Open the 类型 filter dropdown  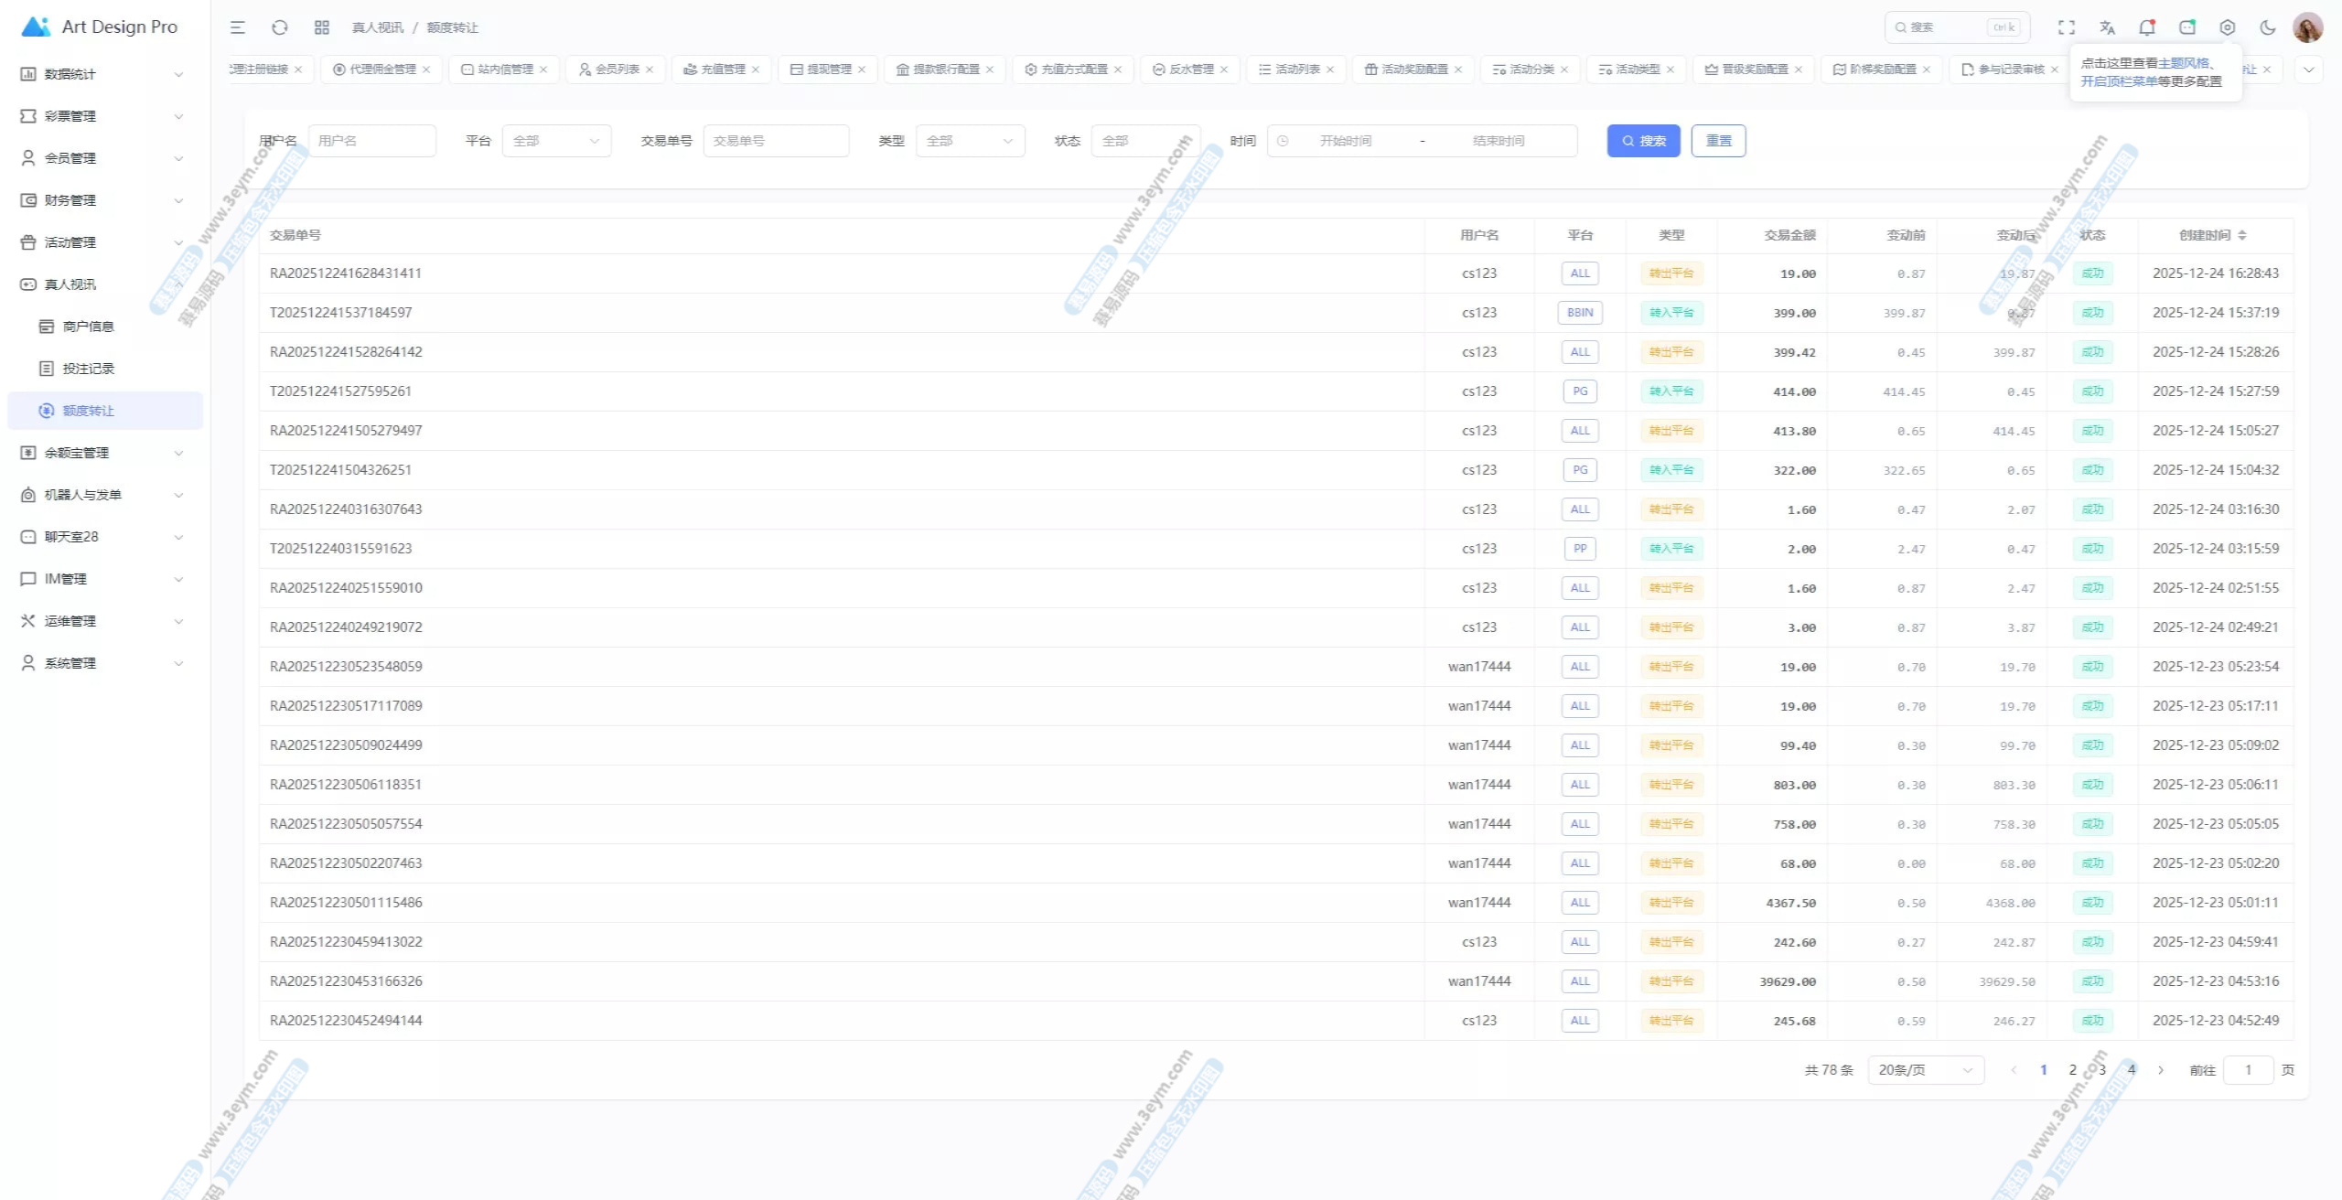click(970, 141)
